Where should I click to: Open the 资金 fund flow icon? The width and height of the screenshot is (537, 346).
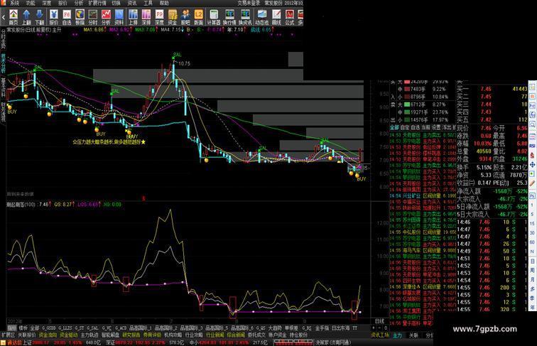coord(173,17)
